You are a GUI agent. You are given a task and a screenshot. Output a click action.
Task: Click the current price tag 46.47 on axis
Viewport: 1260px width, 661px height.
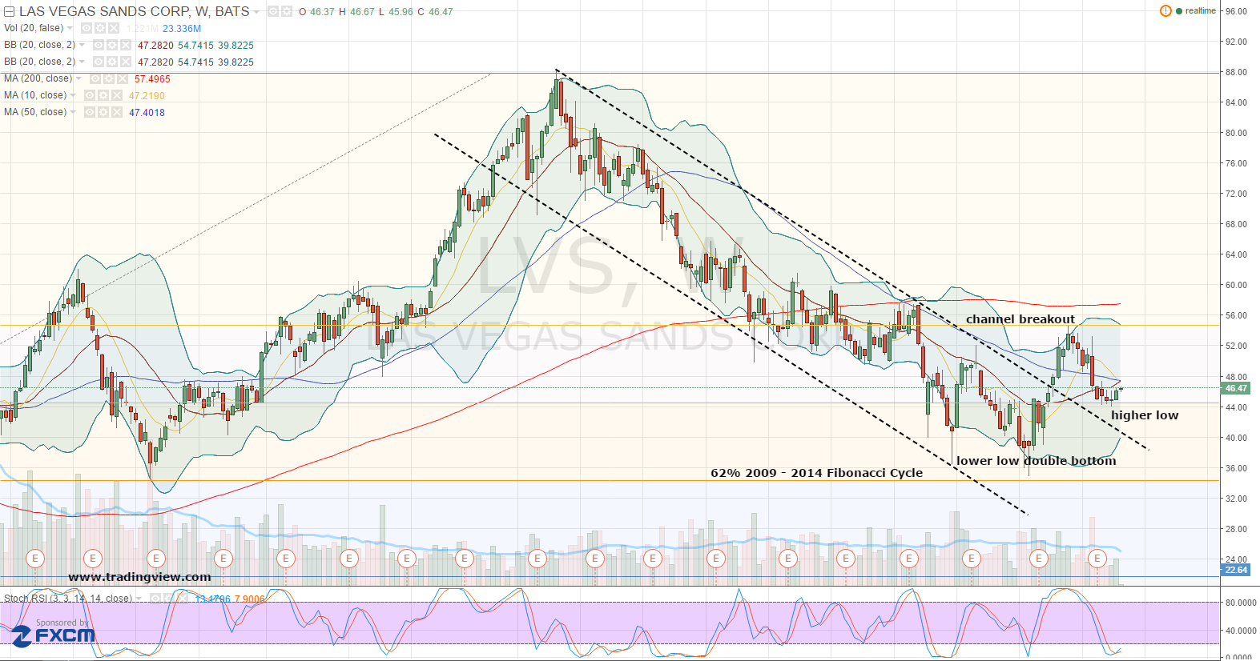1235,389
